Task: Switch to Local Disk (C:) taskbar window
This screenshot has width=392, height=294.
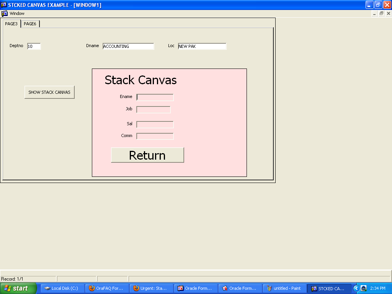Action: tap(63, 288)
